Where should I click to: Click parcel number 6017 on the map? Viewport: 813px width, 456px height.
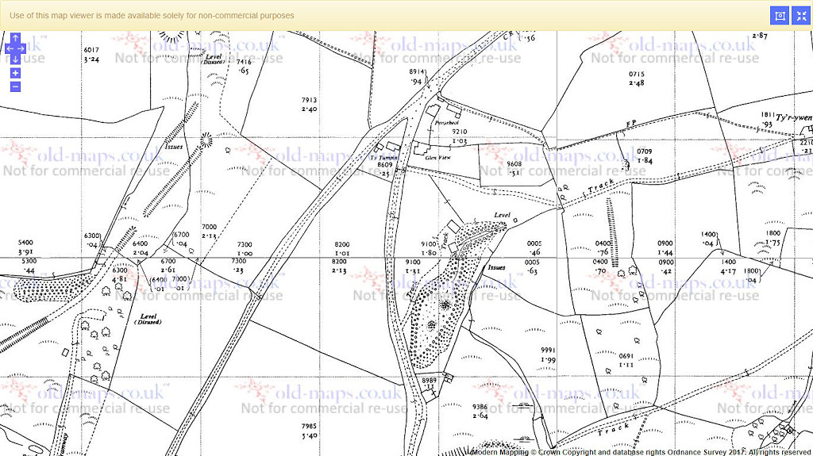pyautogui.click(x=91, y=50)
